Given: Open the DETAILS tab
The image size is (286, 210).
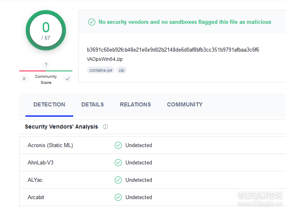Looking at the screenshot, I should tap(93, 105).
